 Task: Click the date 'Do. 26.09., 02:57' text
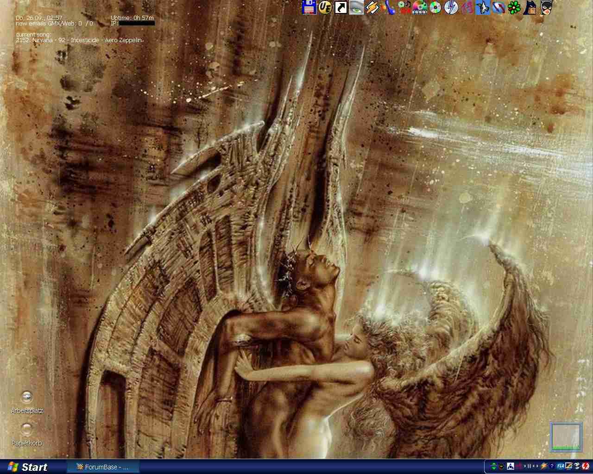click(x=39, y=18)
